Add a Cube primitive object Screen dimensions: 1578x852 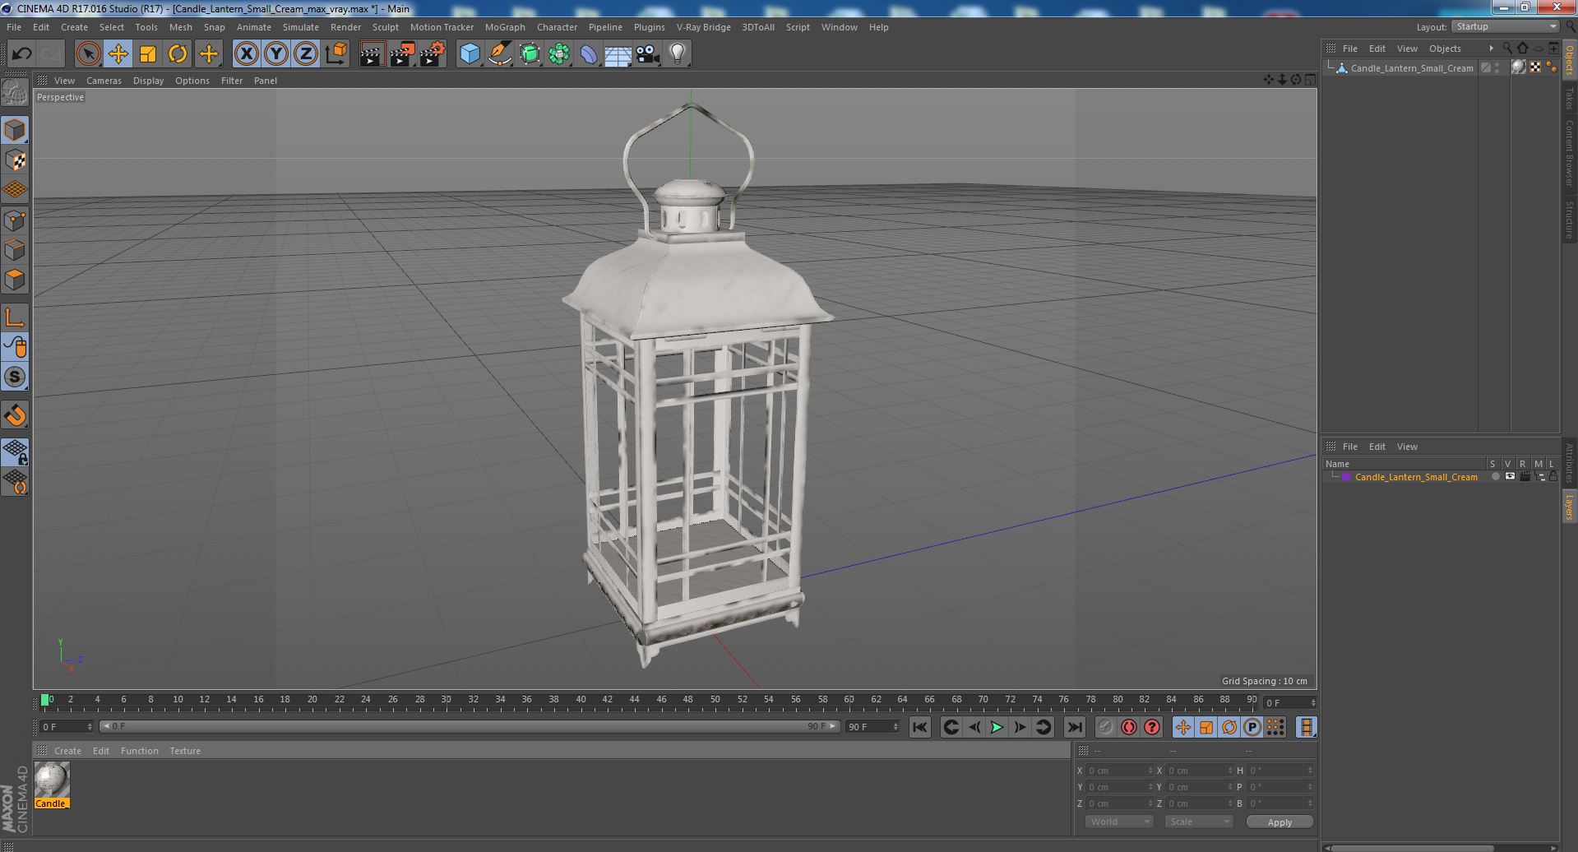[x=470, y=54]
